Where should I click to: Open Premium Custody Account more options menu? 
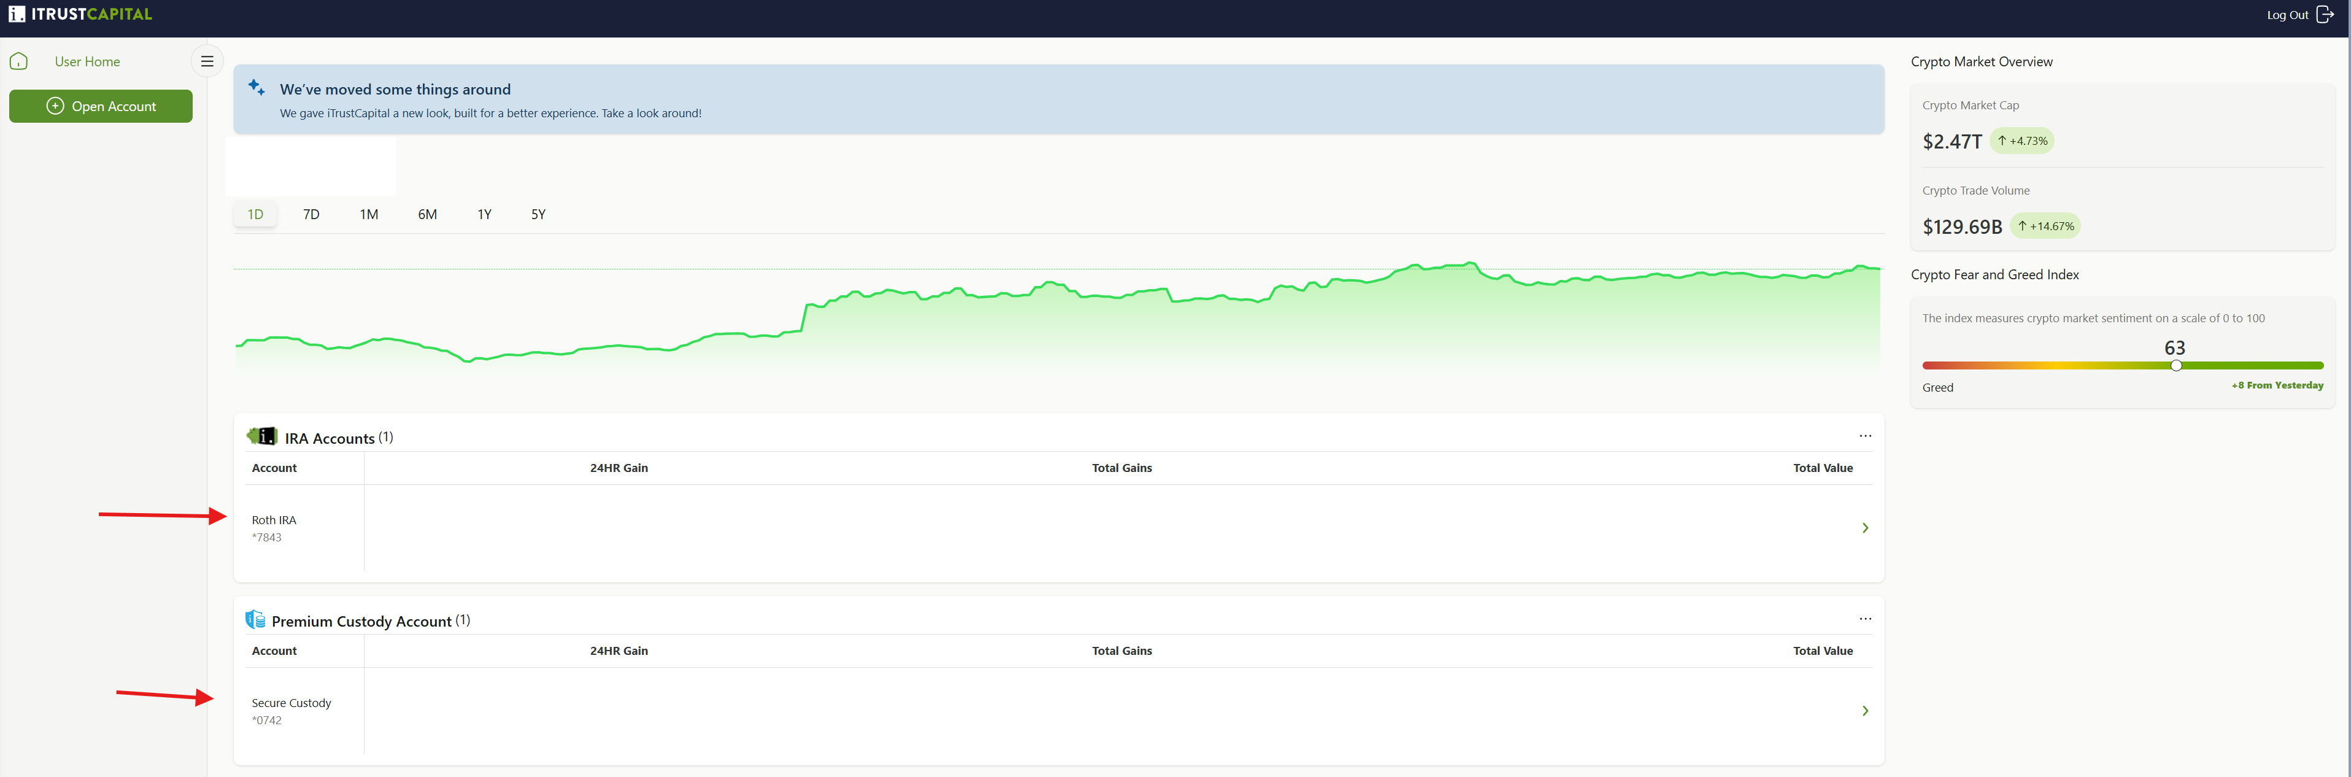[x=1864, y=619]
